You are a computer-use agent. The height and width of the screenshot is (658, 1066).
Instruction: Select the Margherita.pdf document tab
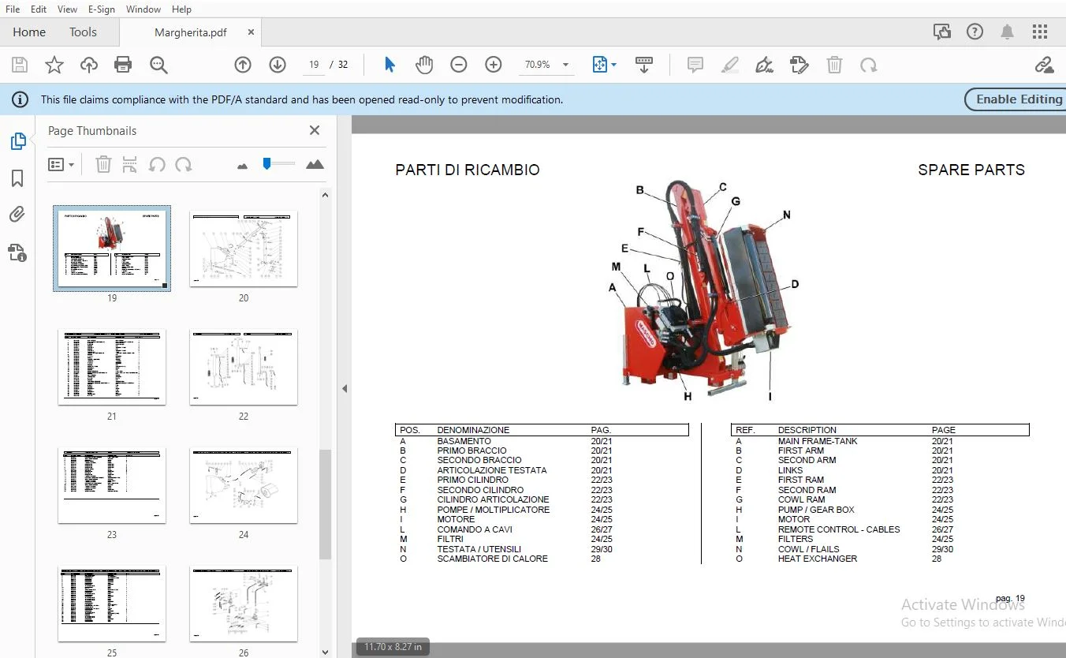(x=191, y=32)
